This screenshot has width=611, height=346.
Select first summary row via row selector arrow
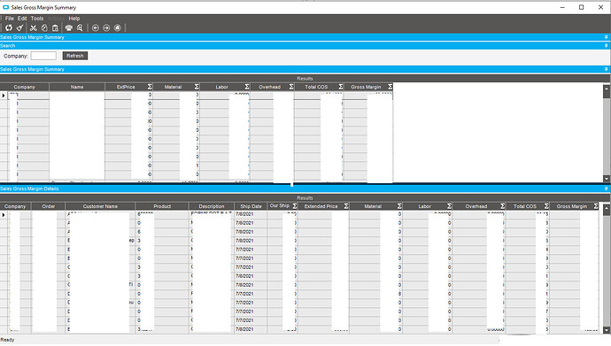(4, 96)
